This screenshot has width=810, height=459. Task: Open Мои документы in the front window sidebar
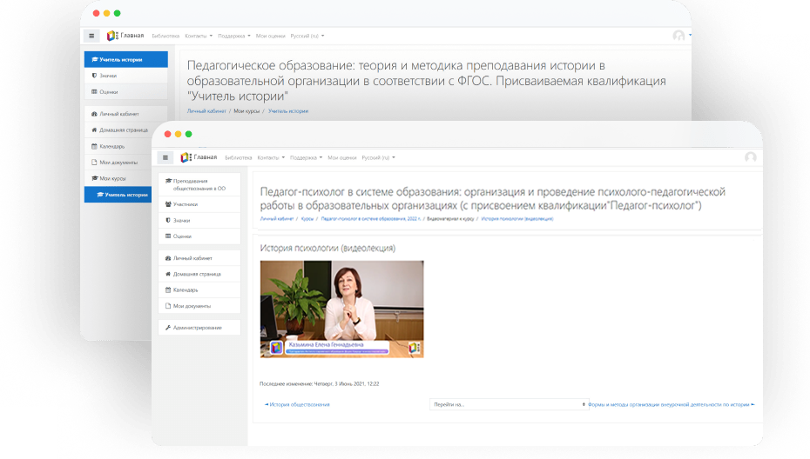(192, 306)
